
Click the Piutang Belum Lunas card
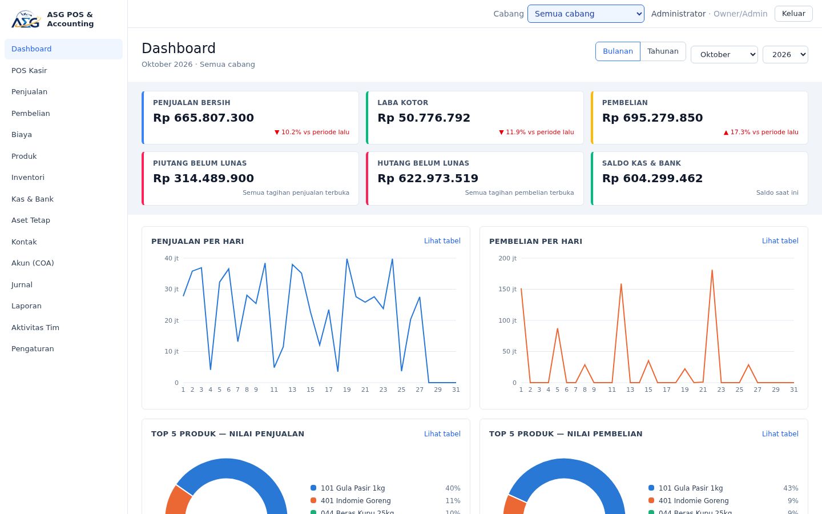click(250, 178)
